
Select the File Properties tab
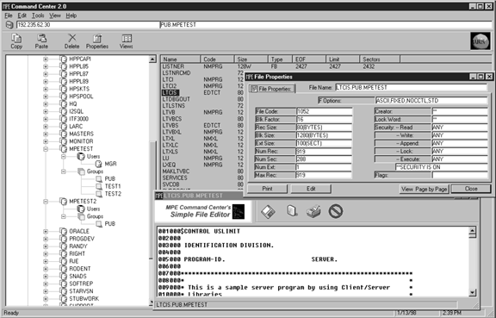[x=272, y=89]
